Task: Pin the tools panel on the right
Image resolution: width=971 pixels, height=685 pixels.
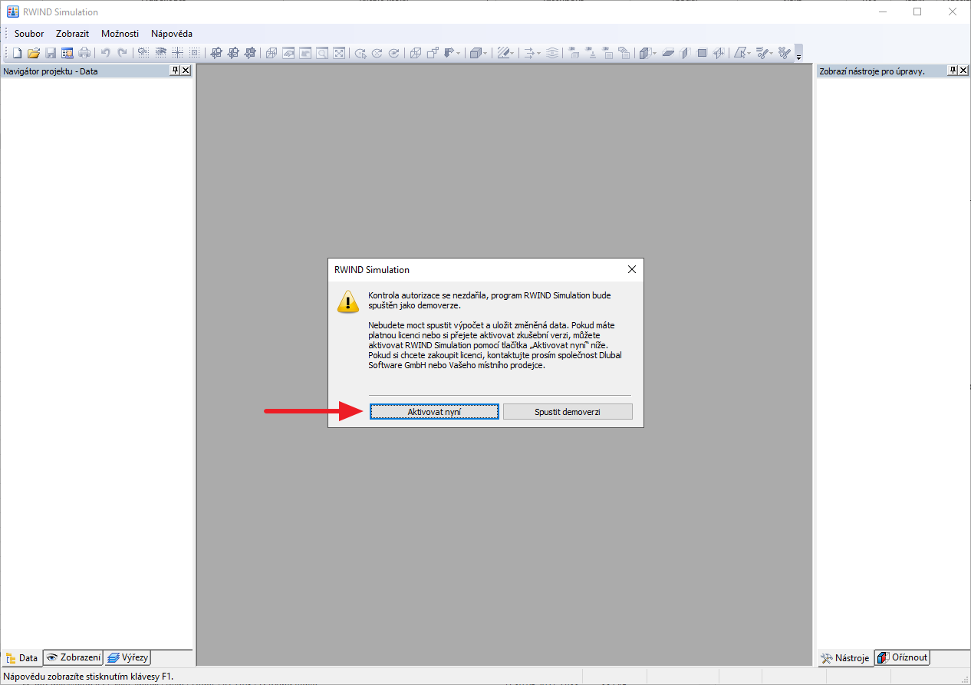Action: coord(953,71)
